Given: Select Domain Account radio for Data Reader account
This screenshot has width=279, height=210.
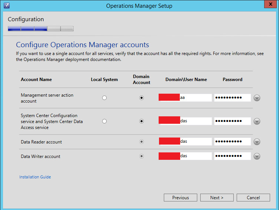Looking at the screenshot, I should coord(142,142).
